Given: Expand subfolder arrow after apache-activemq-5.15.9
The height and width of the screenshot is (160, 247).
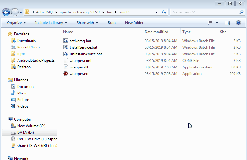Looking at the screenshot, I should pos(103,12).
